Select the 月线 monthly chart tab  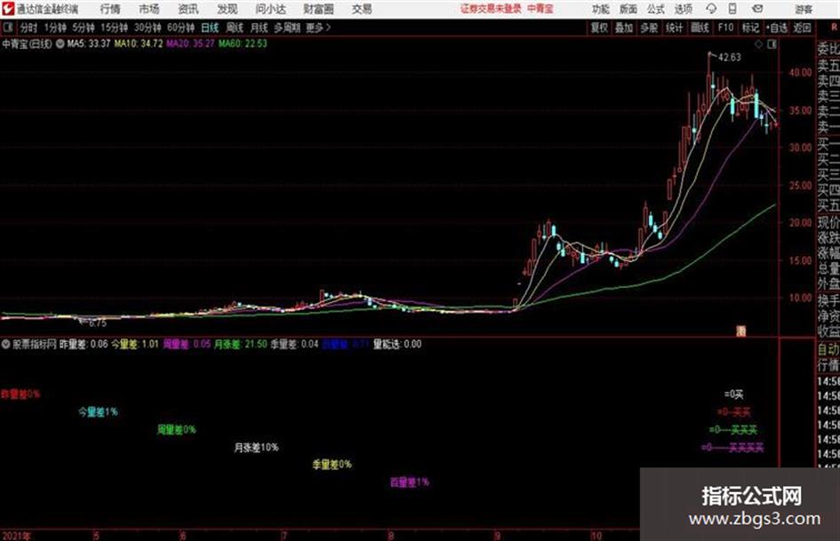(x=260, y=28)
